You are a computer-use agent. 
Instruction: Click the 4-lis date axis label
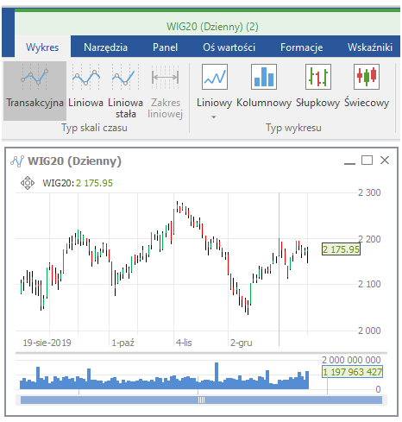(x=184, y=343)
